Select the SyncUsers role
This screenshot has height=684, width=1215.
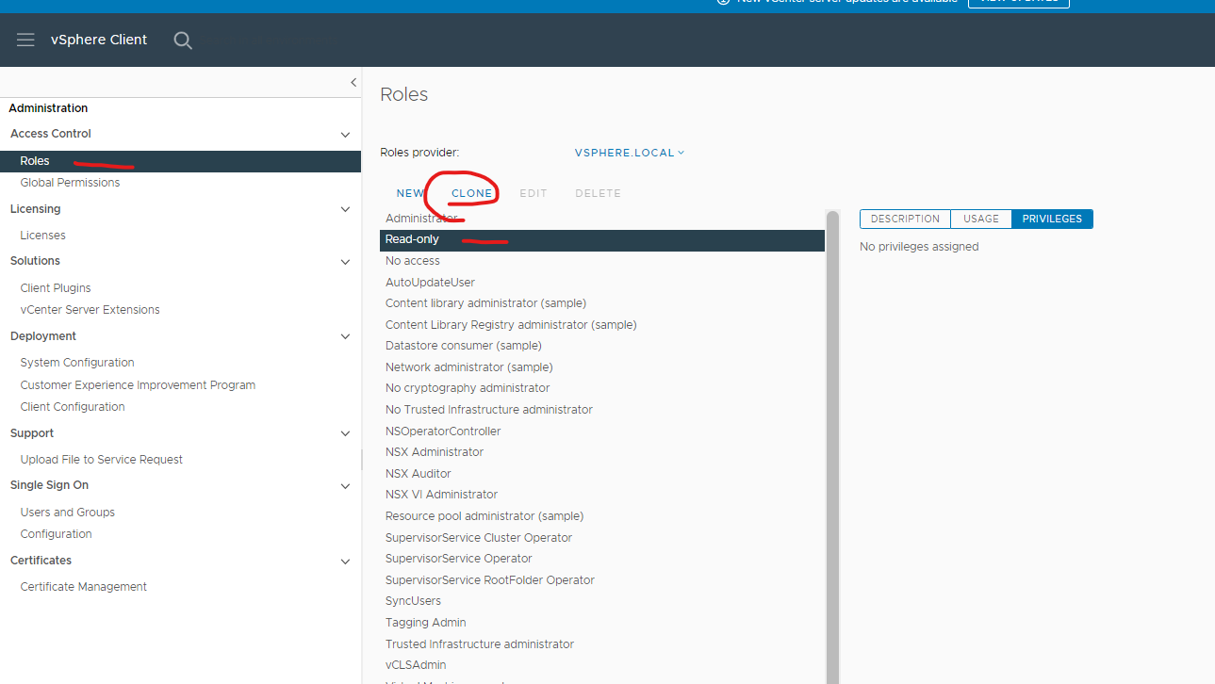pyautogui.click(x=602, y=601)
